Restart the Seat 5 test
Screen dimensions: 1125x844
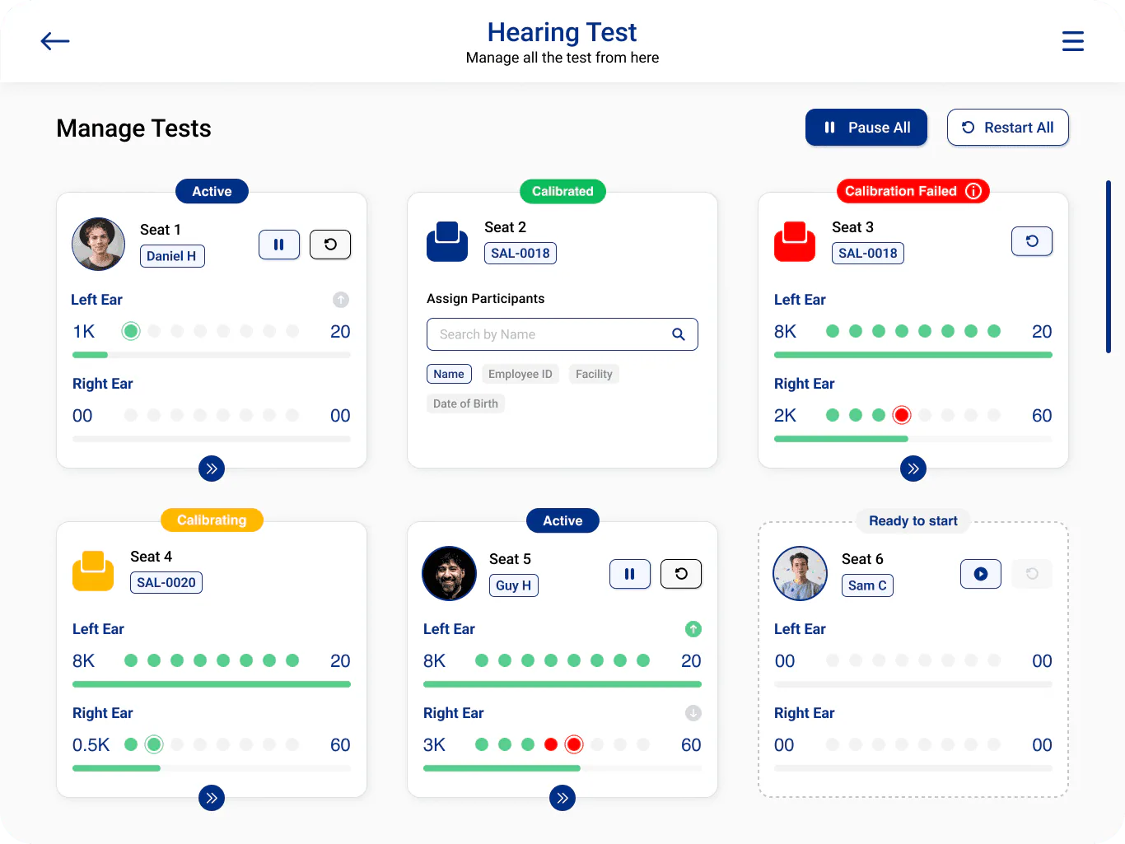click(x=681, y=574)
